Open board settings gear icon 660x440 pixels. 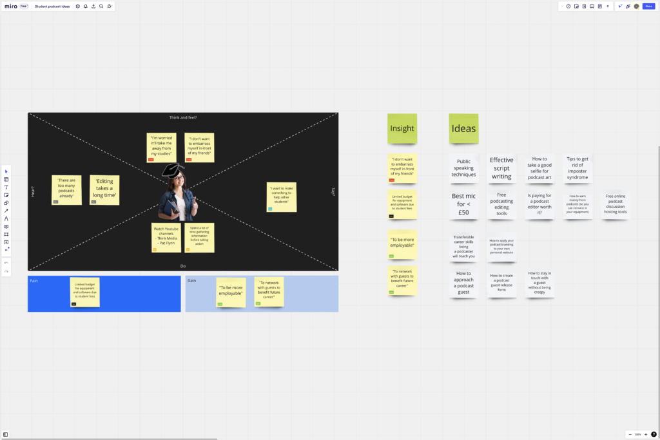pos(77,6)
